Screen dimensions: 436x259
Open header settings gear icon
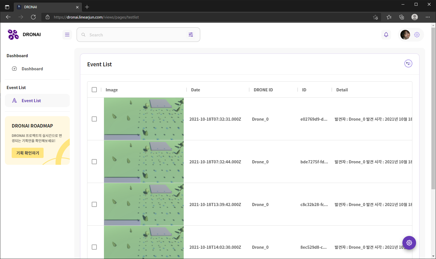pyautogui.click(x=417, y=35)
